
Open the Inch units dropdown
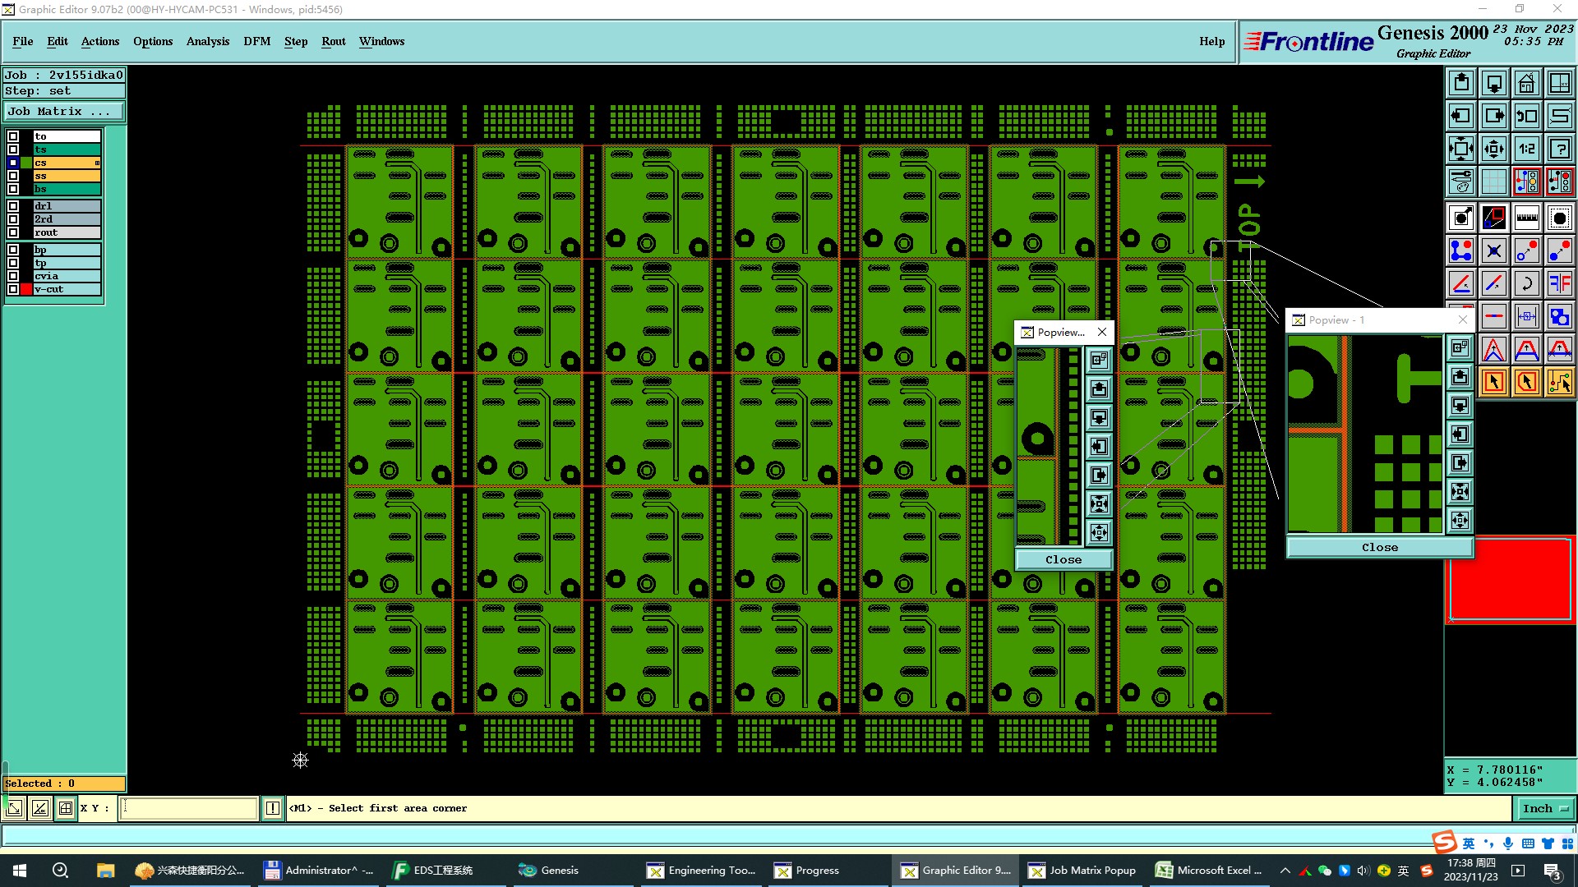pyautogui.click(x=1544, y=809)
